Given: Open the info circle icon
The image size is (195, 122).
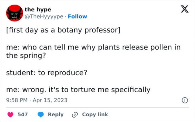Looking at the screenshot, I should (x=184, y=100).
